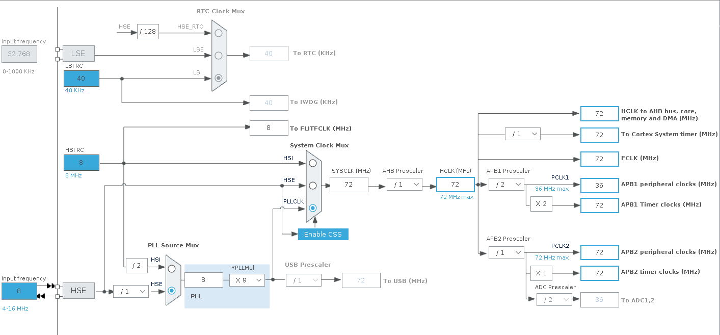This screenshot has width=720, height=335.
Task: Click the HSE oscillator block
Action: pyautogui.click(x=78, y=290)
